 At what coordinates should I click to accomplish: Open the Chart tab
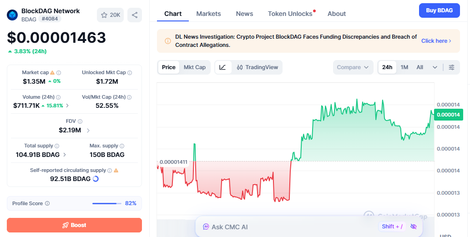pos(173,14)
